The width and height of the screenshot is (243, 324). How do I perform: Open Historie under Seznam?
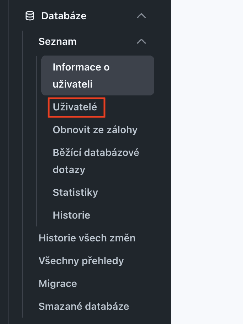pos(71,215)
